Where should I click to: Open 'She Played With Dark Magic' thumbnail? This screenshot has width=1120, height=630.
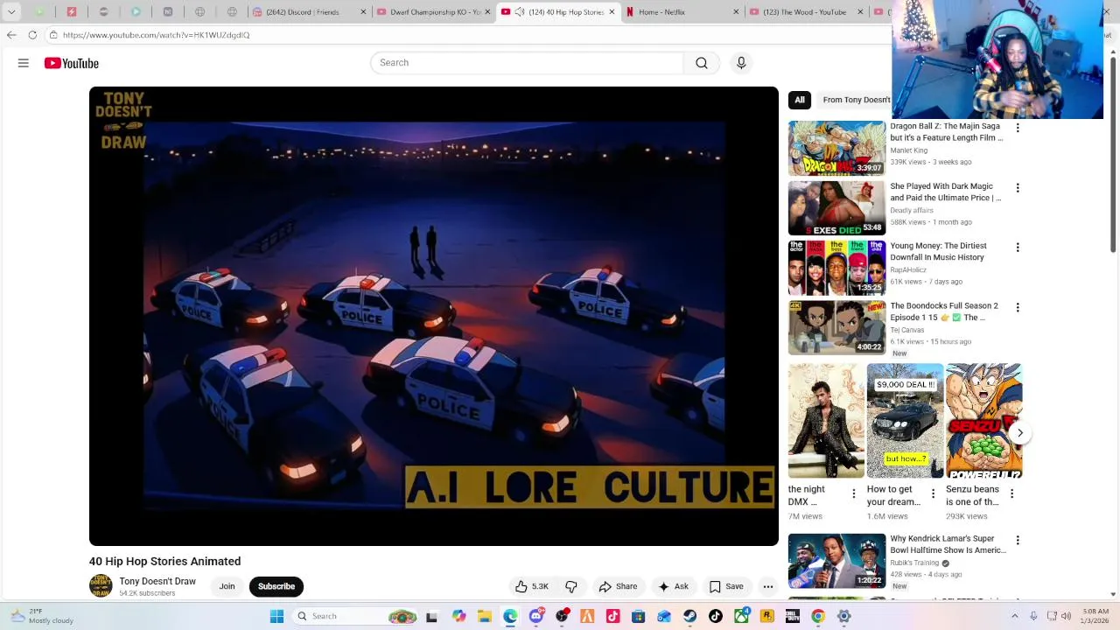[x=837, y=208]
